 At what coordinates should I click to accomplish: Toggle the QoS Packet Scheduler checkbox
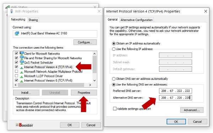pyautogui.click(x=16, y=62)
